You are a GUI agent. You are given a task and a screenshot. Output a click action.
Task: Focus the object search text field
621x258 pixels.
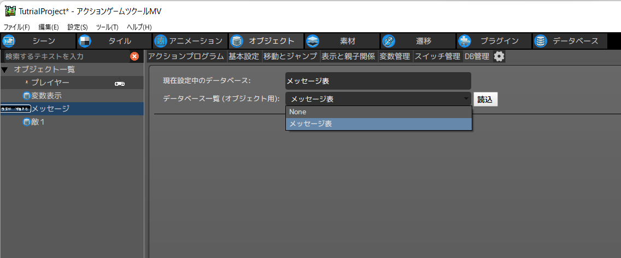[67, 56]
